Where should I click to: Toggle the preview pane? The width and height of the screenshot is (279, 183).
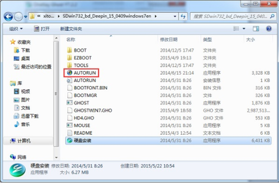coord(256,29)
